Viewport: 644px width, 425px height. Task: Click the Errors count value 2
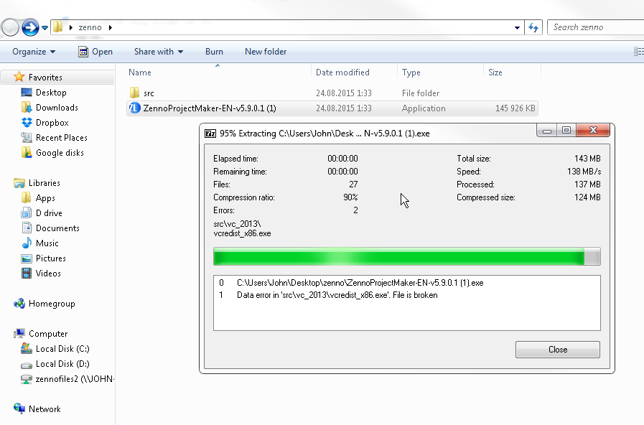(355, 210)
